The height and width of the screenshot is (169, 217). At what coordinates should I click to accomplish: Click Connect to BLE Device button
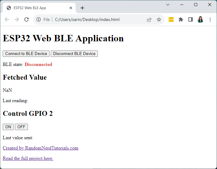pos(26,53)
